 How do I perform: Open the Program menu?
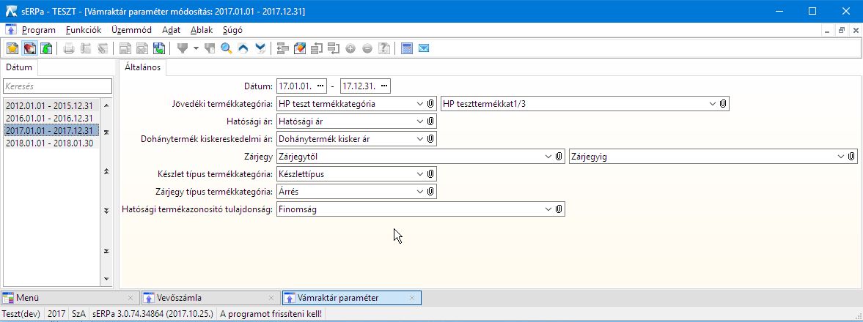[x=39, y=30]
